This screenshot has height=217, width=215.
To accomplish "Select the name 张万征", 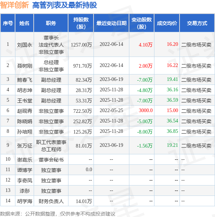I will tap(24, 146).
